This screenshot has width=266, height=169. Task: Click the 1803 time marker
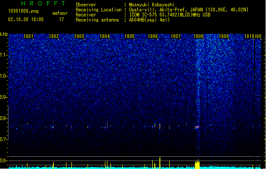(x=79, y=36)
